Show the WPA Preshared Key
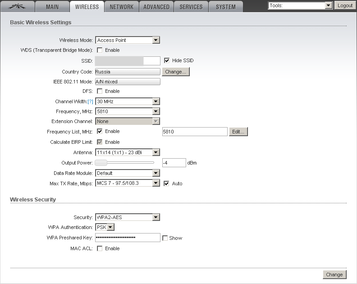The width and height of the screenshot is (357, 284). point(165,238)
